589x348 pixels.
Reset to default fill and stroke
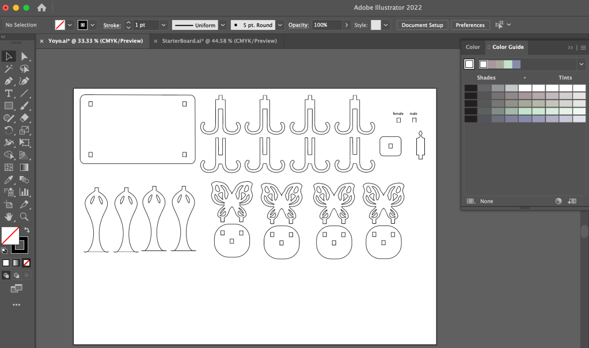[x=5, y=250]
